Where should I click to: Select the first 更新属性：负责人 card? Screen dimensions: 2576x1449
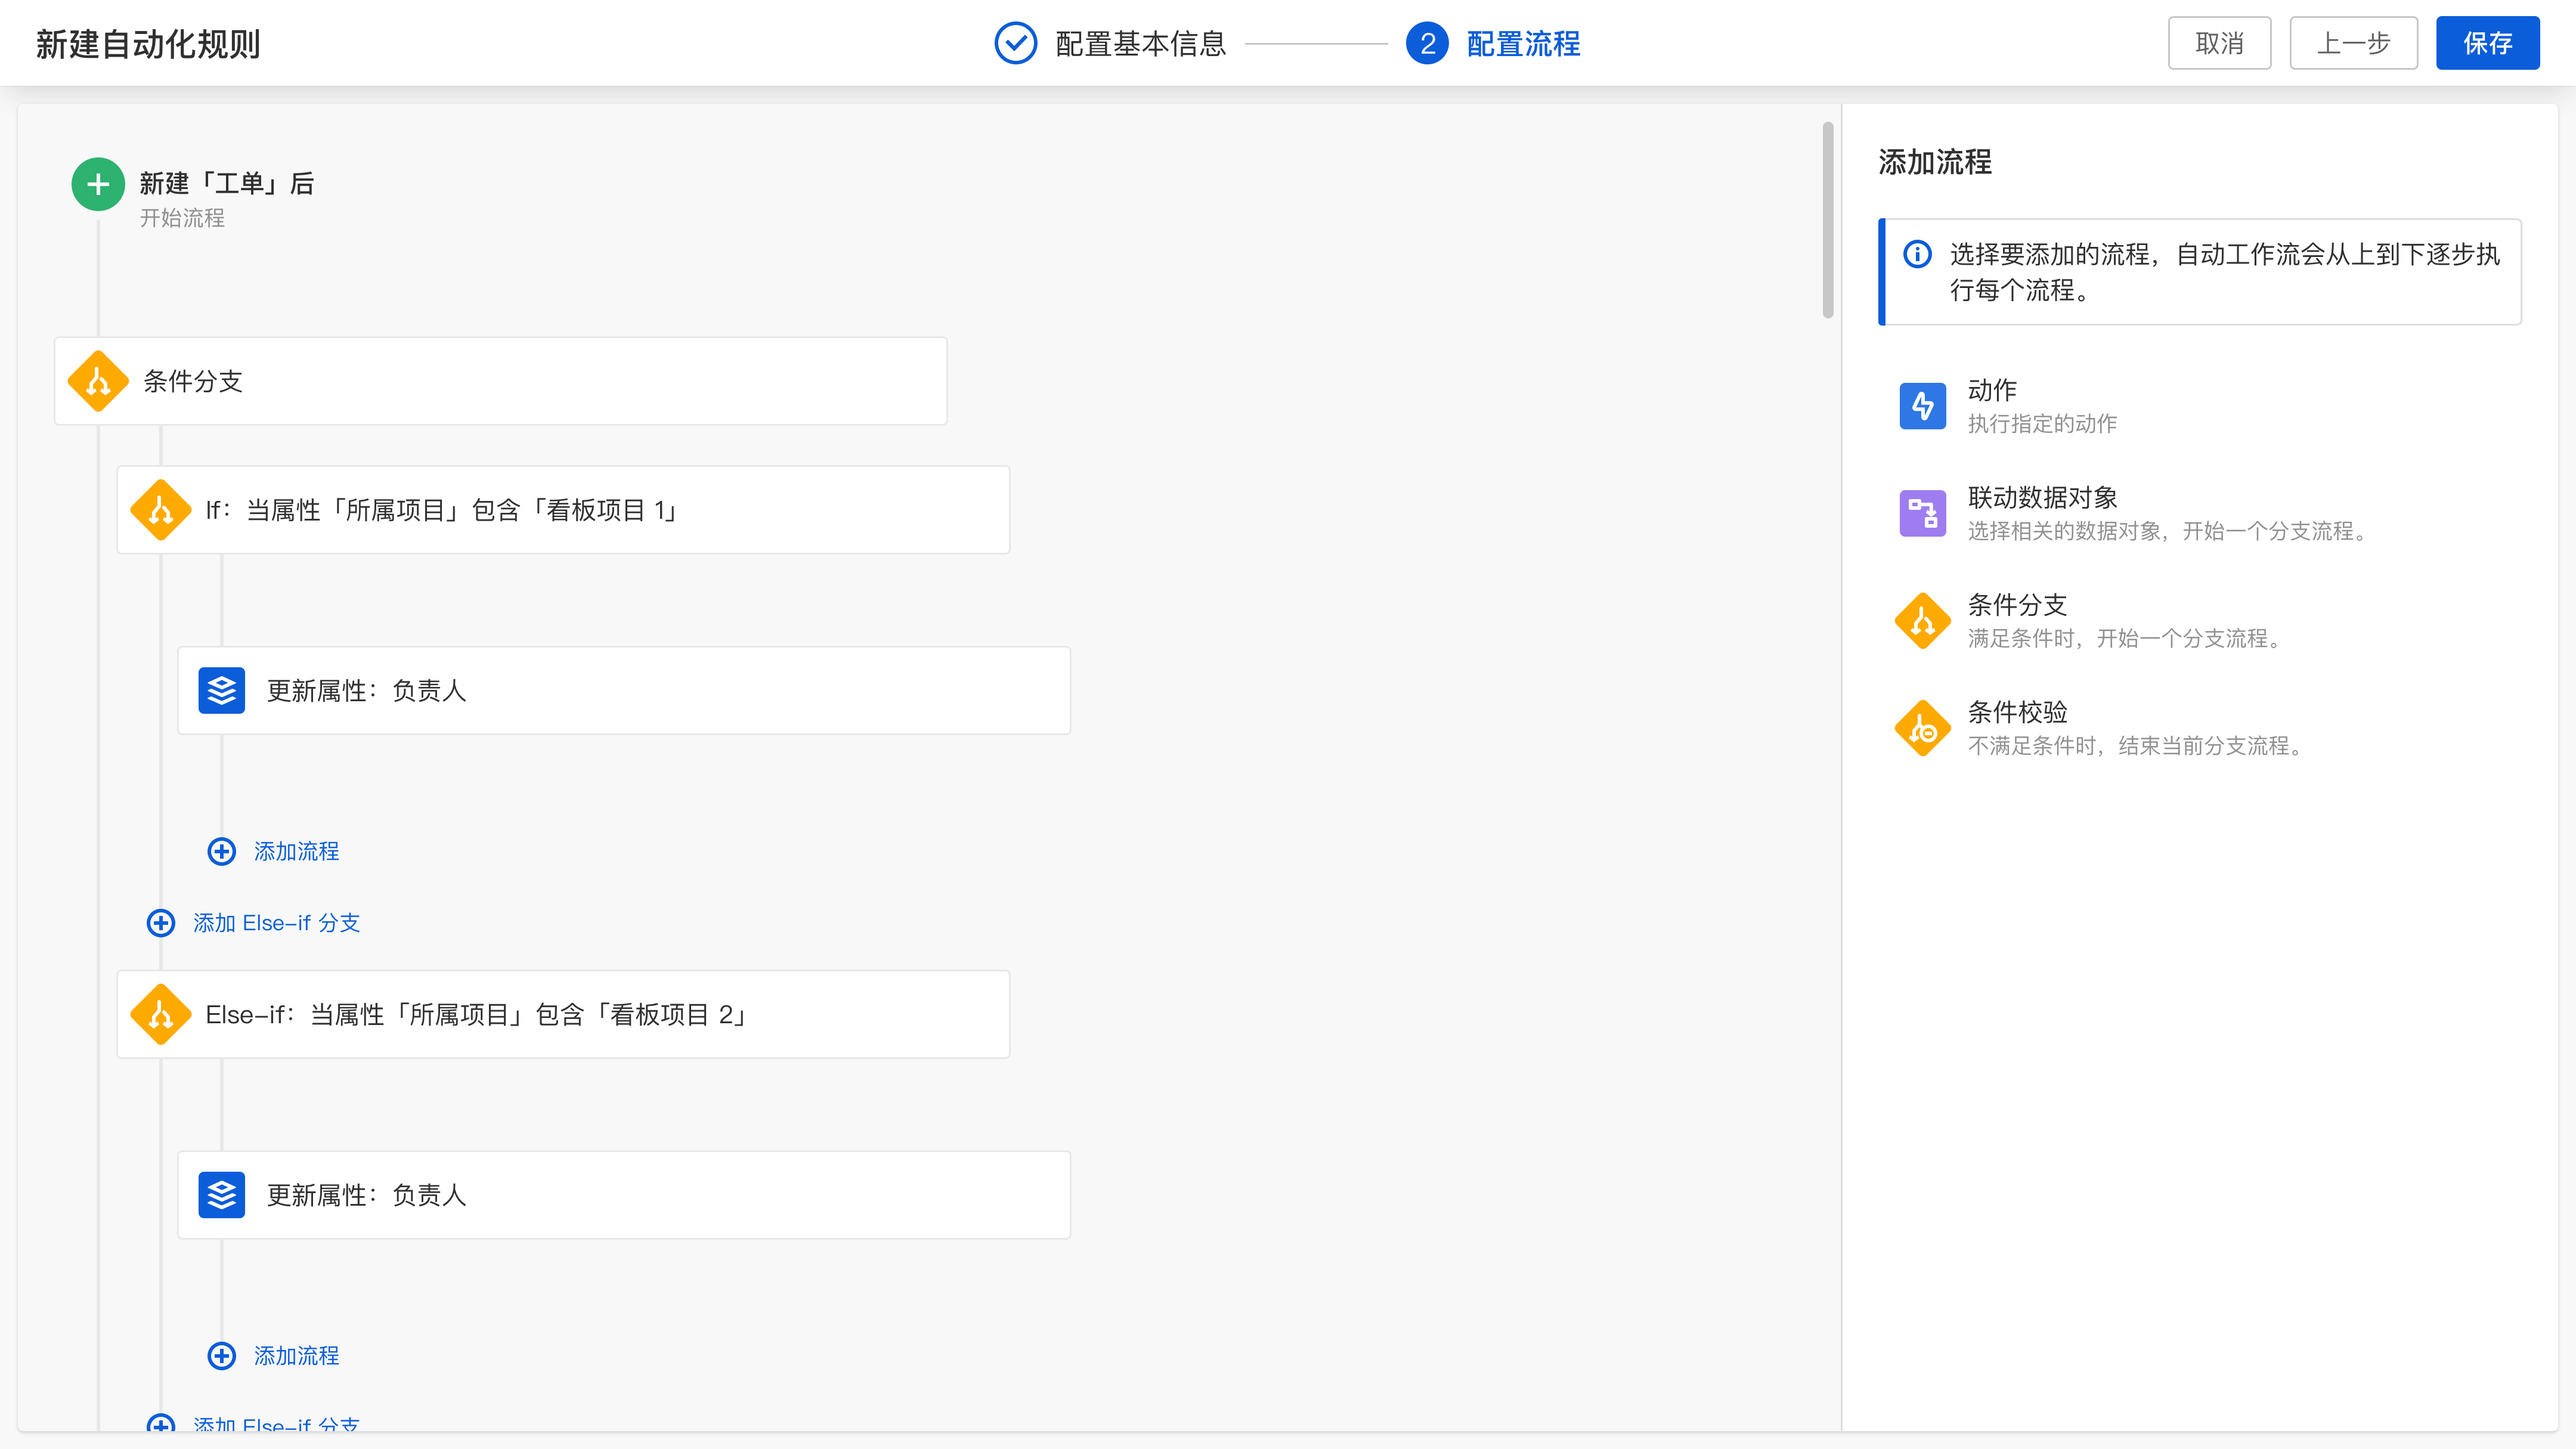[x=624, y=690]
